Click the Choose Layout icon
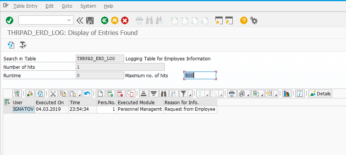346x155 pixels. (x=269, y=94)
